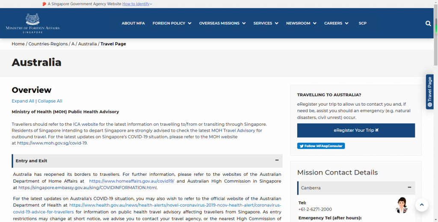The image size is (438, 222).
Task: Open the ICA website link
Action: 86,124
